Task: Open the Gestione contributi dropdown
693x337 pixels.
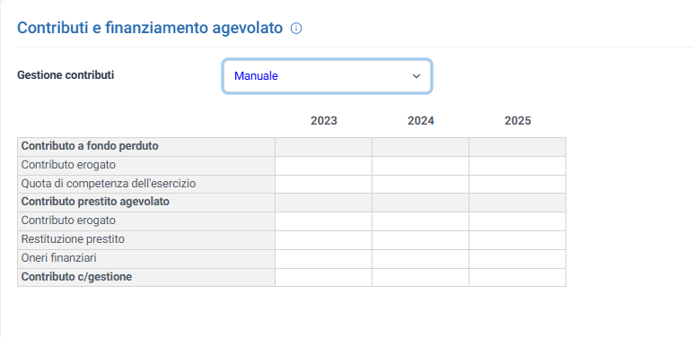Action: [327, 76]
